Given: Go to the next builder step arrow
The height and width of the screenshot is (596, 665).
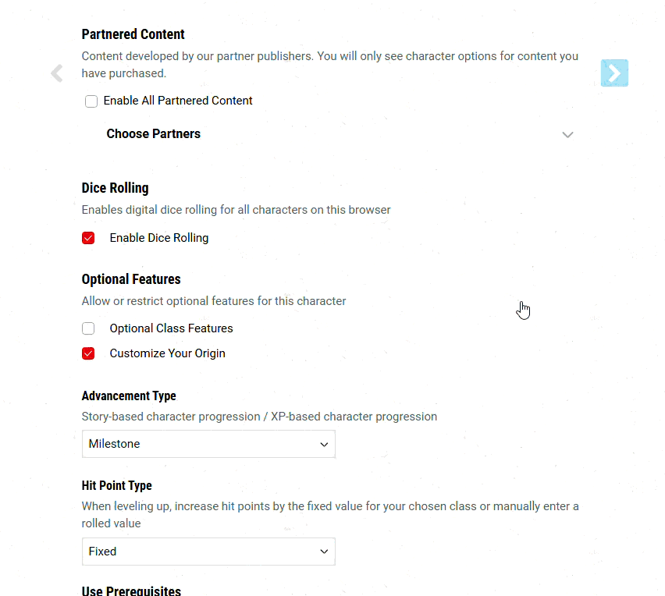Looking at the screenshot, I should click(614, 73).
